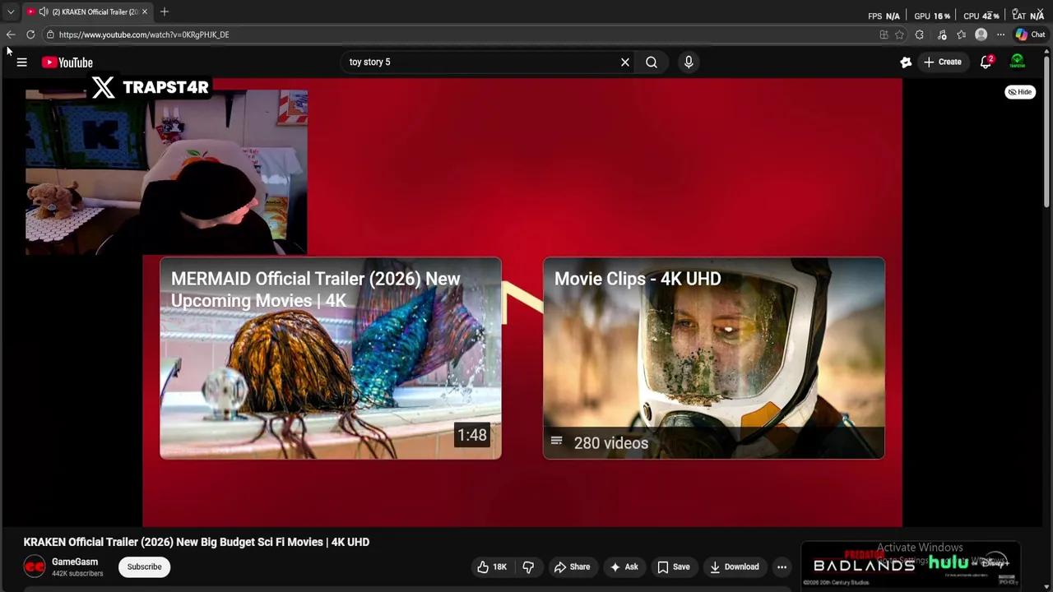This screenshot has width=1053, height=592.
Task: Open Copilot Chat in browser
Action: [x=1030, y=35]
